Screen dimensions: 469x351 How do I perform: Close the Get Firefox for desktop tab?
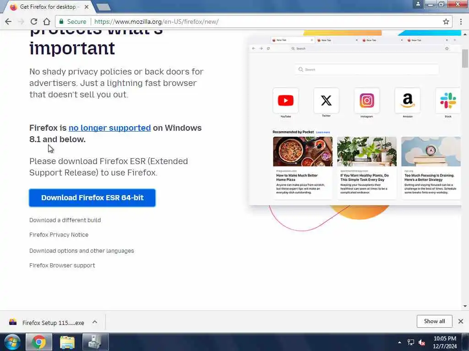pos(87,6)
